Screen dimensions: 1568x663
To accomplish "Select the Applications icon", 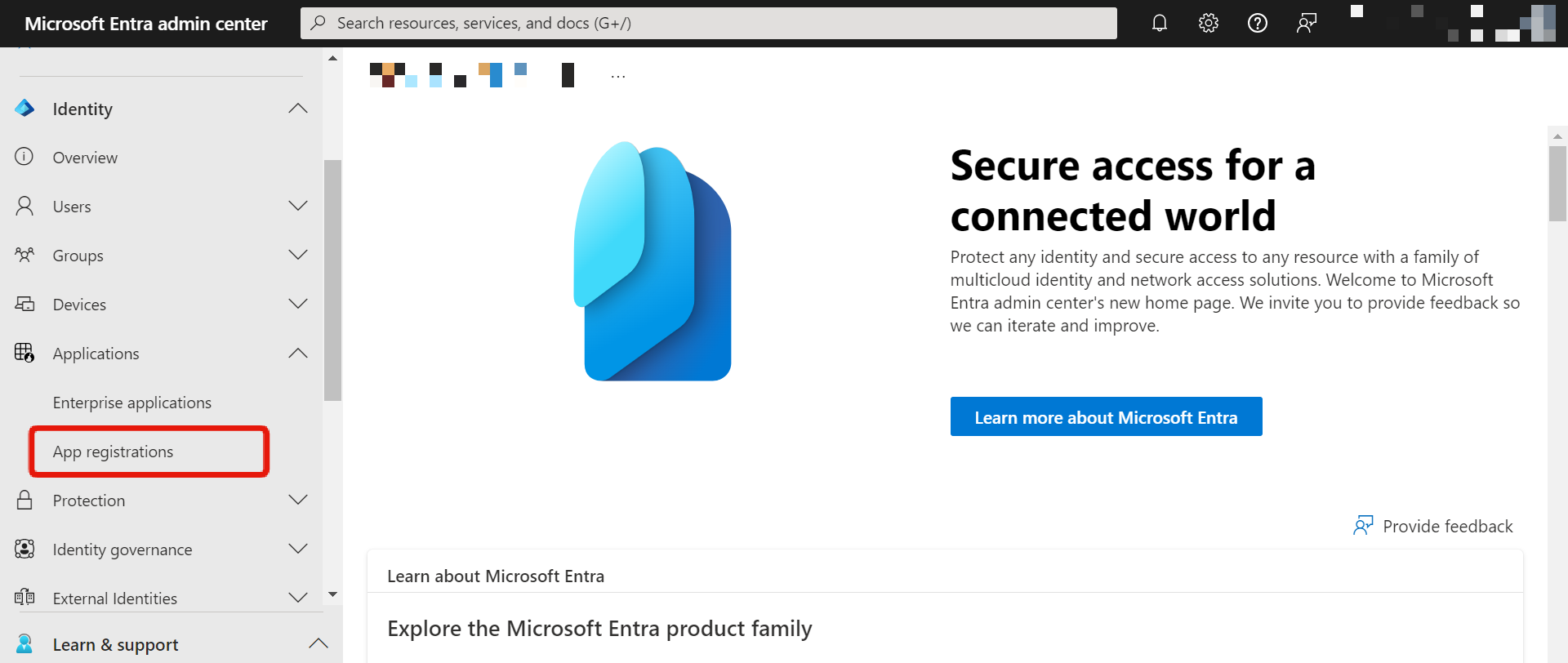I will [x=24, y=353].
